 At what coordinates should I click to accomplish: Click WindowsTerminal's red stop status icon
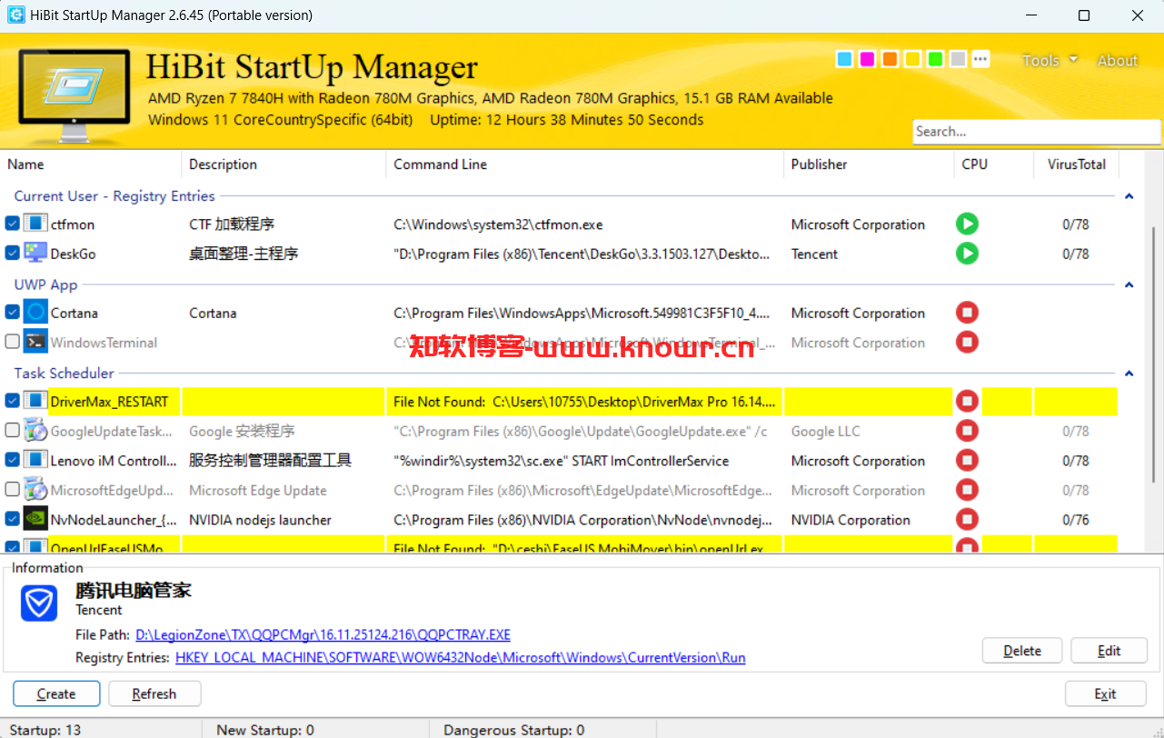(967, 343)
